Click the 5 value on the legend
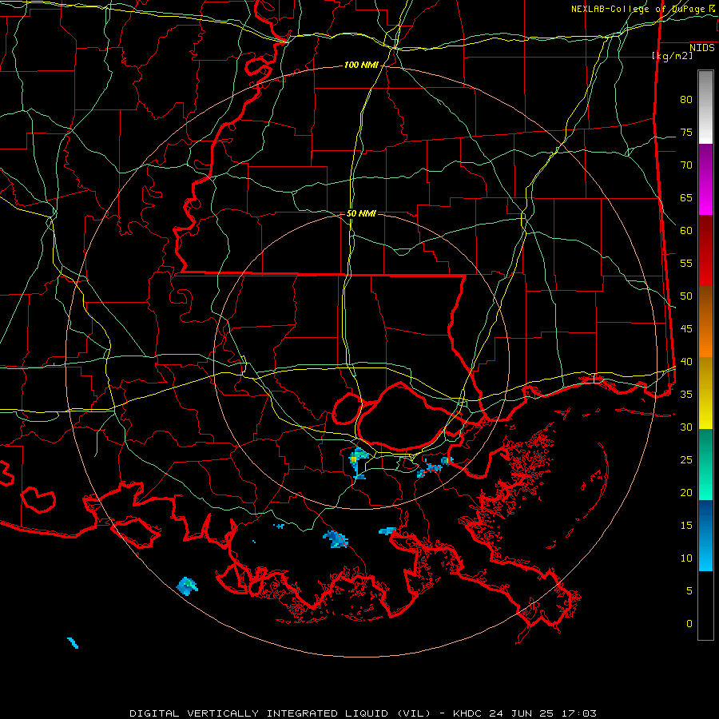719x719 pixels. 689,591
